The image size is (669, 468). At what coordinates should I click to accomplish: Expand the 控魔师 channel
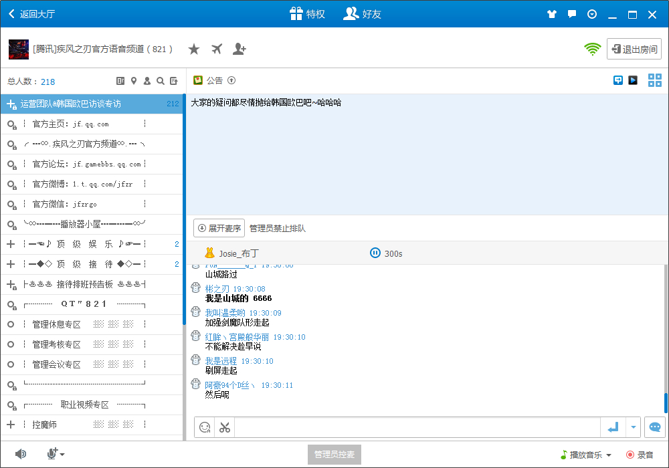pyautogui.click(x=11, y=425)
